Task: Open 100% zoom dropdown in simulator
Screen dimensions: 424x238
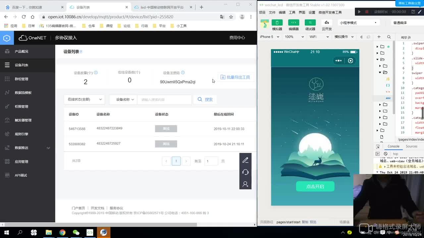Action: pyautogui.click(x=294, y=37)
